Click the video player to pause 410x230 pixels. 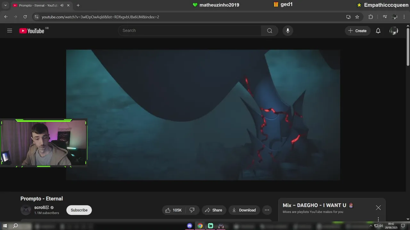click(203, 115)
